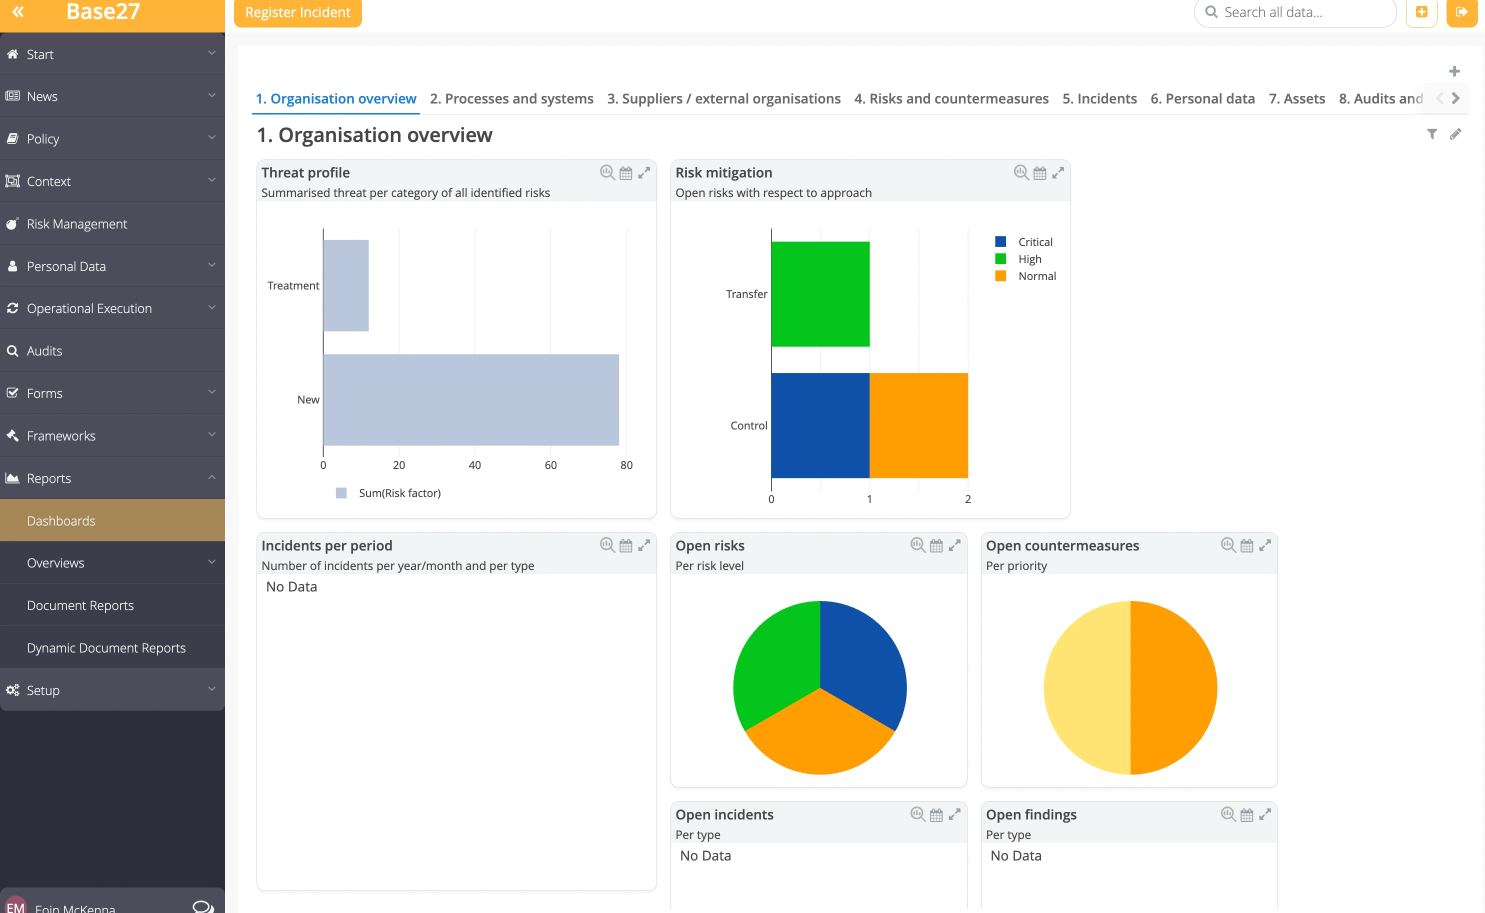
Task: Open Open findings calendar icon
Action: click(1246, 814)
